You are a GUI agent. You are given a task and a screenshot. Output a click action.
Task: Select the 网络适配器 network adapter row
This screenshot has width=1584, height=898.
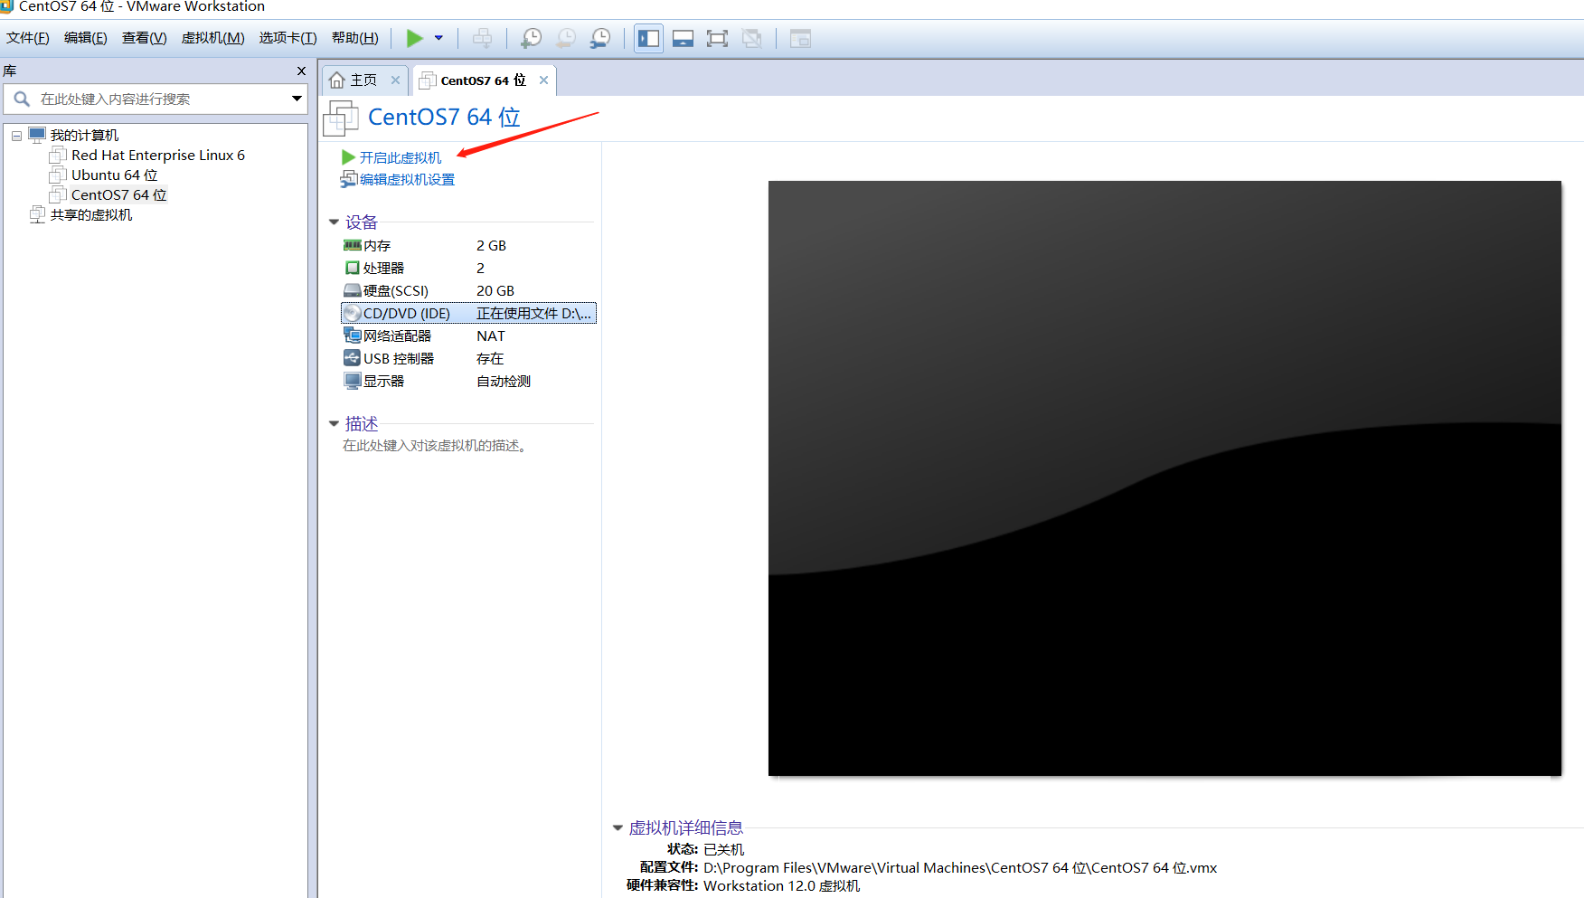[x=468, y=336]
